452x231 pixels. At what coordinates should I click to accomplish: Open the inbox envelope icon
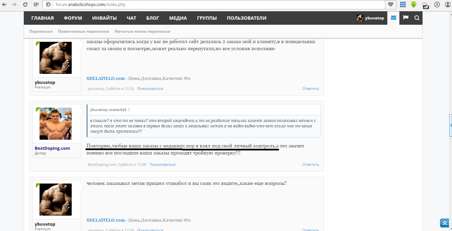[x=393, y=18]
